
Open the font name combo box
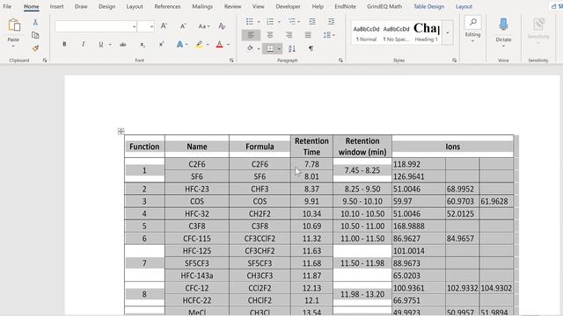[x=96, y=26]
